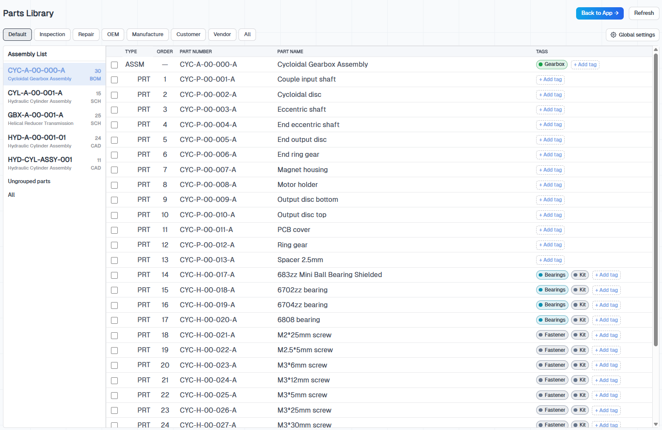
Task: Select the Customer tab
Action: pos(188,34)
